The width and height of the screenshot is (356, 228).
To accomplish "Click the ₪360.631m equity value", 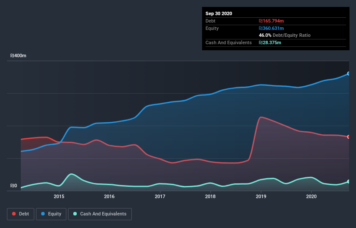I will 271,28.
